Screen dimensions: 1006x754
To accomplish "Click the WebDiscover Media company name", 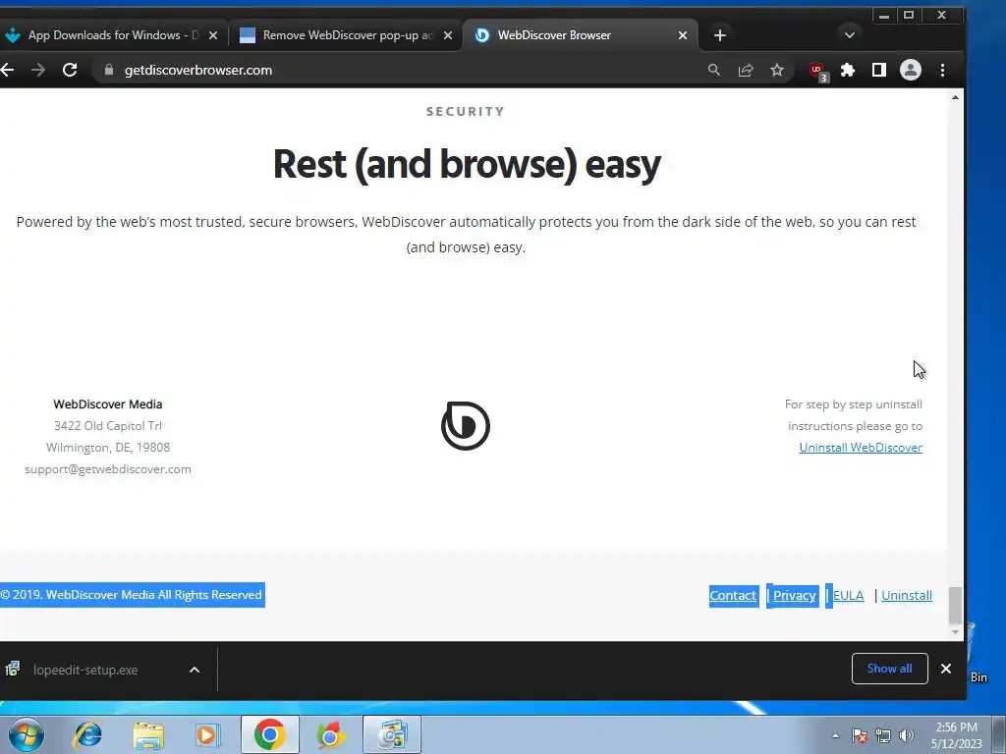I will (108, 404).
